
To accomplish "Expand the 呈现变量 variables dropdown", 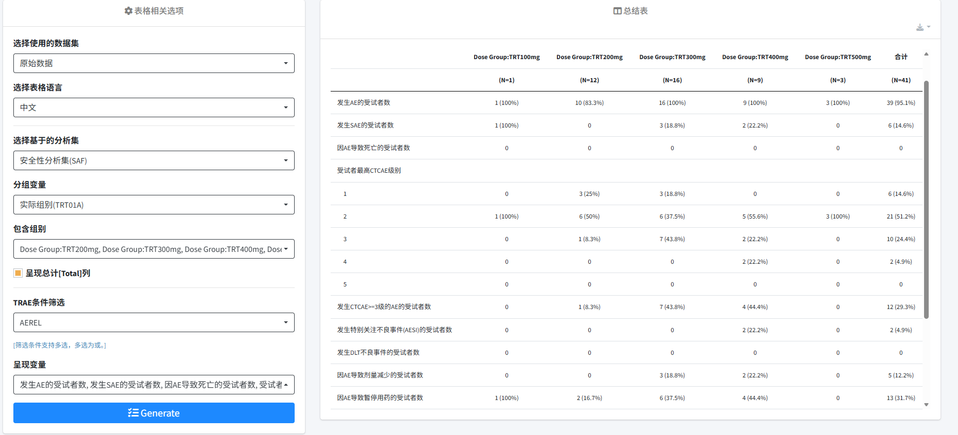I will click(x=154, y=385).
